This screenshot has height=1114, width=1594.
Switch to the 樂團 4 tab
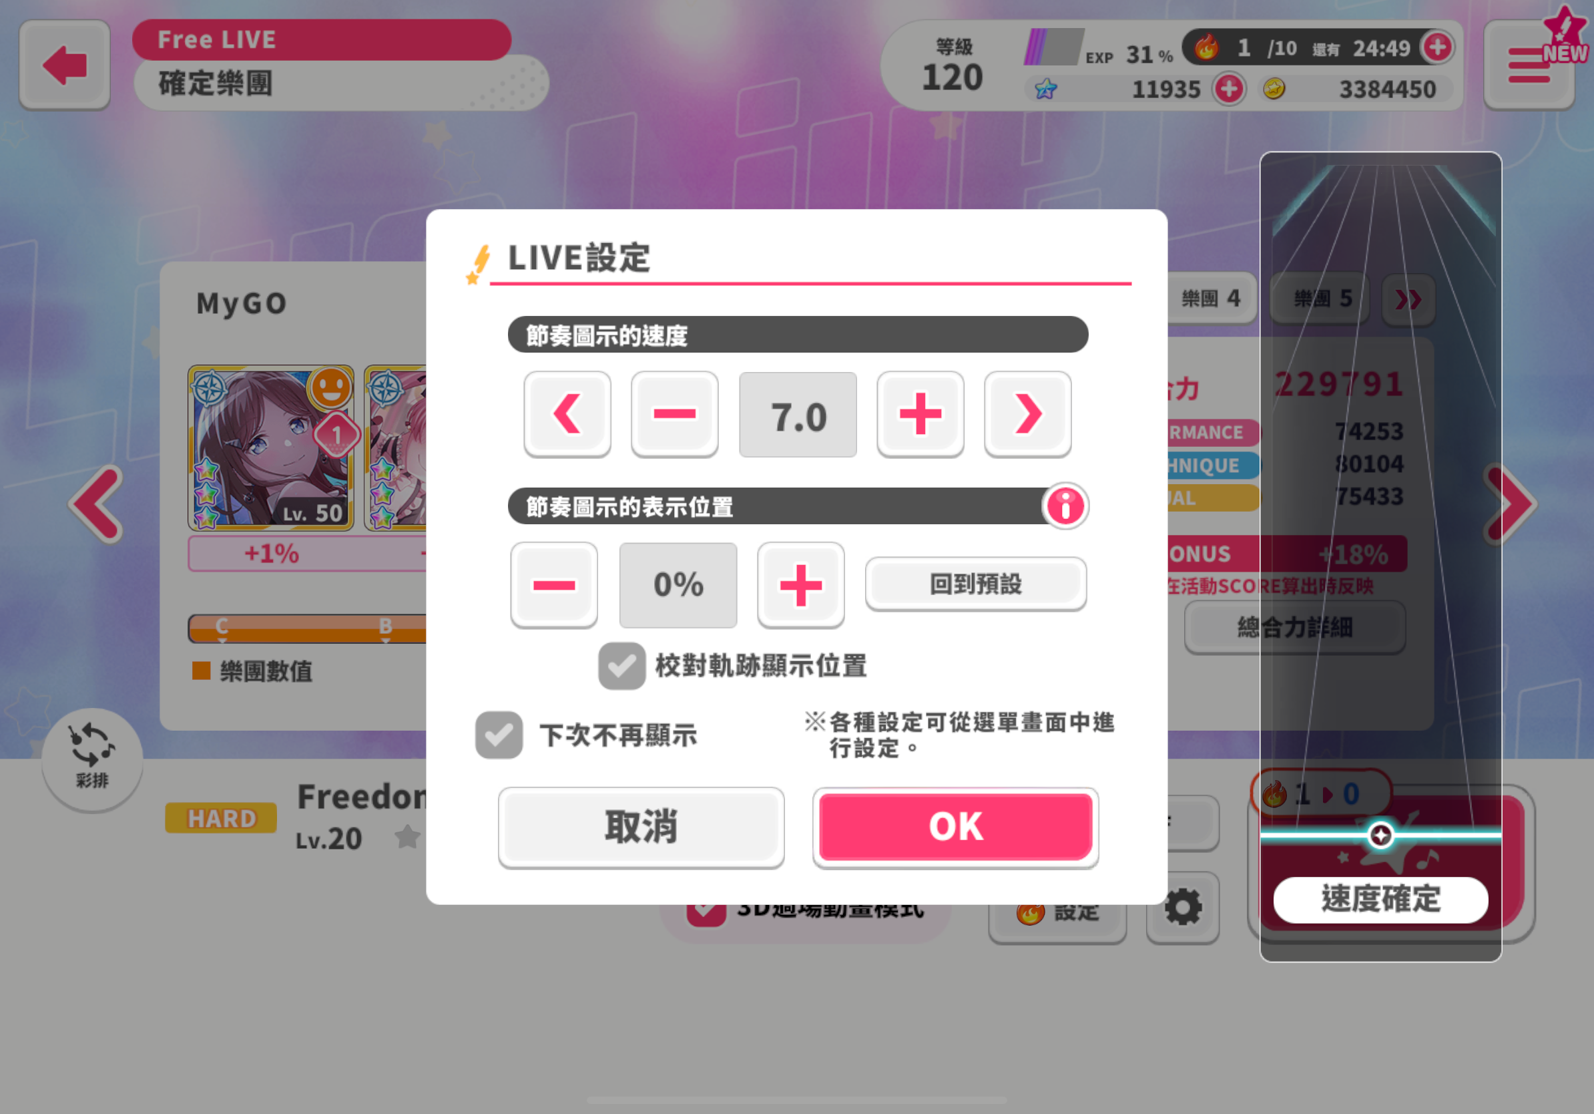[1212, 299]
